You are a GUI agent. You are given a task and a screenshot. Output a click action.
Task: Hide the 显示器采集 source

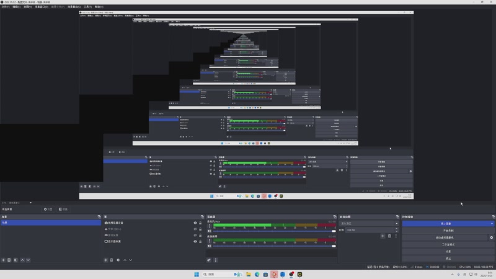195,241
